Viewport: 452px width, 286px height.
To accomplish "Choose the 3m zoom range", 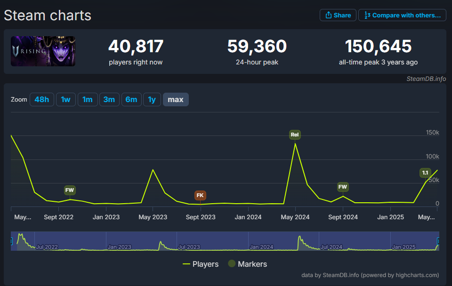I will coord(109,100).
